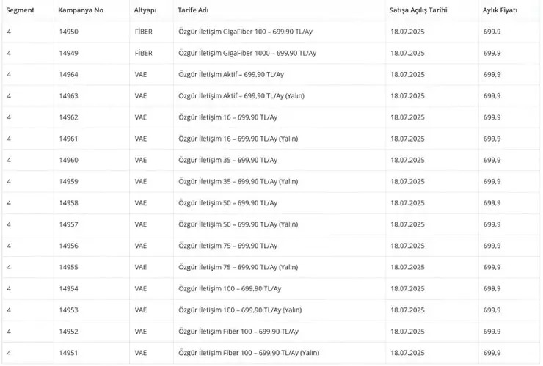Click campaign number 14964
Screen dimensions: 543x366
pyautogui.click(x=68, y=75)
